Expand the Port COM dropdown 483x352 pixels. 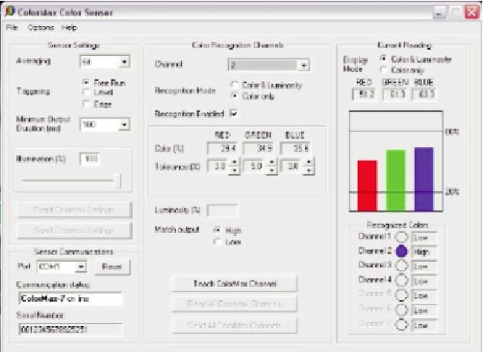point(81,266)
